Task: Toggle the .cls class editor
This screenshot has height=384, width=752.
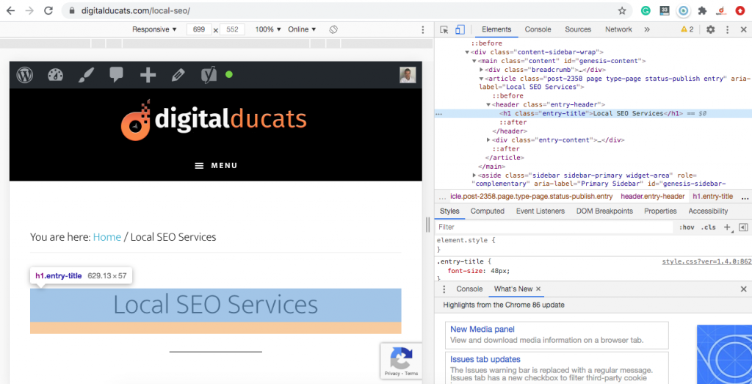Action: [x=708, y=227]
